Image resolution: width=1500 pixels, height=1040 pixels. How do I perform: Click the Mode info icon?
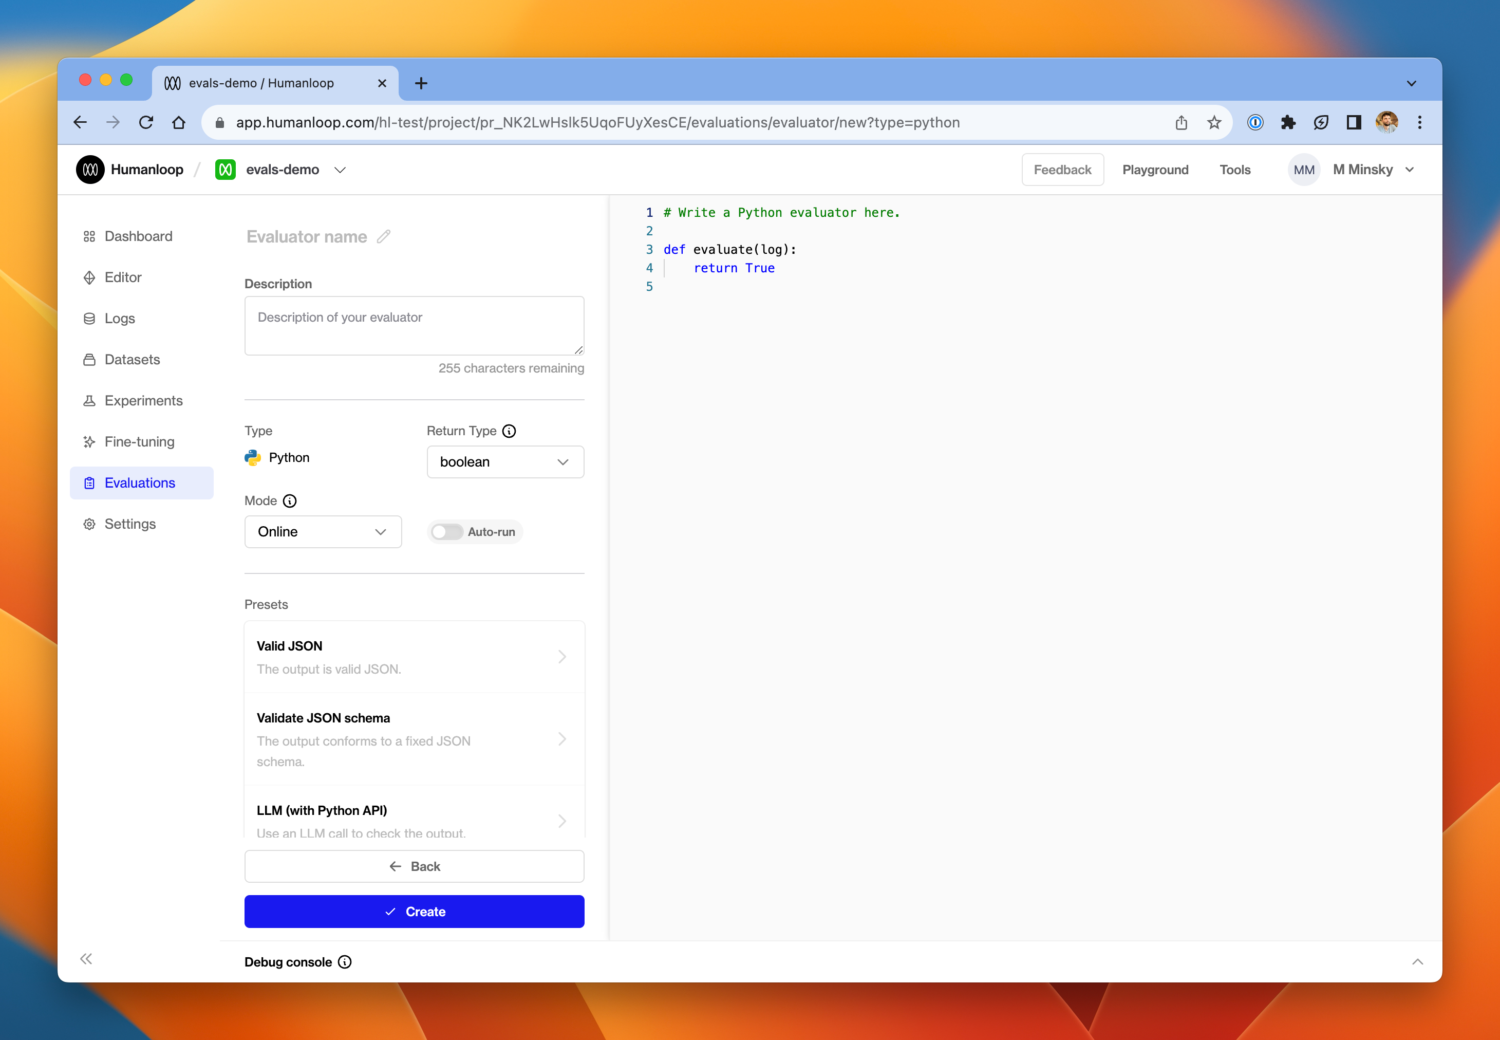[x=290, y=500]
